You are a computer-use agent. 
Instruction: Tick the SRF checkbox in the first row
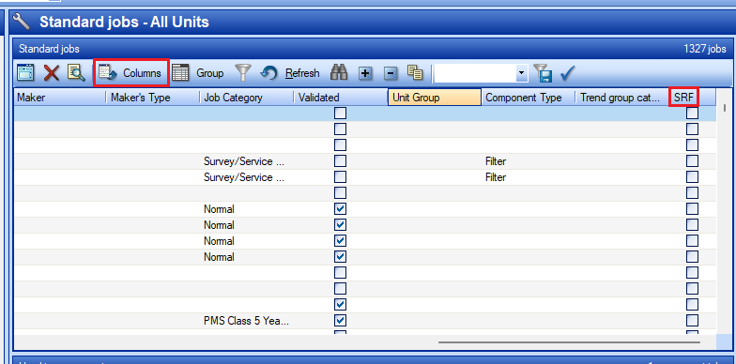pyautogui.click(x=692, y=113)
